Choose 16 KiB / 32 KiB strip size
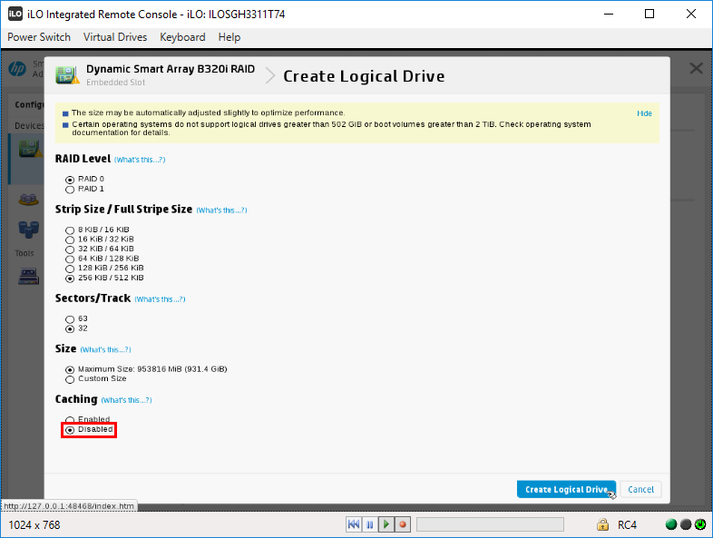713x538 pixels. pos(70,240)
